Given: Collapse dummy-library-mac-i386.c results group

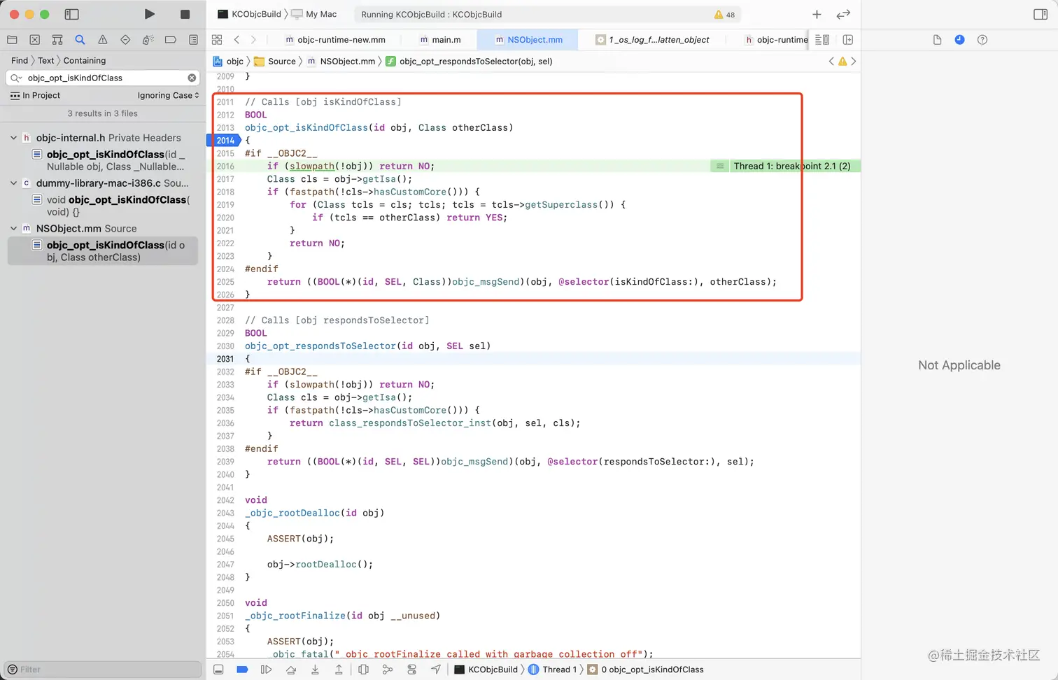Looking at the screenshot, I should pyautogui.click(x=13, y=183).
